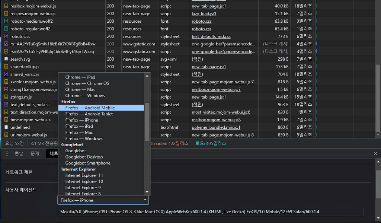Open roboto.css initiator for roboto-medium.woff2
The width and height of the screenshot is (381, 223).
(201, 21)
